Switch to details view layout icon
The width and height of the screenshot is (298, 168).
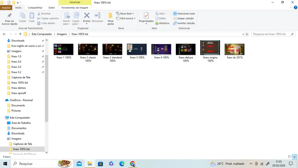point(290,157)
